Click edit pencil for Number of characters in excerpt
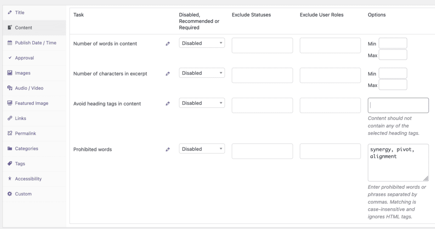This screenshot has height=229, width=435. (168, 74)
